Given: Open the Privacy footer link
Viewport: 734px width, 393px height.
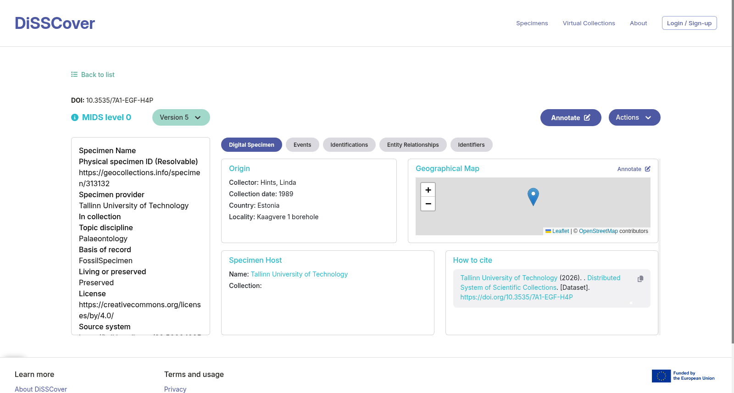Looking at the screenshot, I should pyautogui.click(x=175, y=389).
